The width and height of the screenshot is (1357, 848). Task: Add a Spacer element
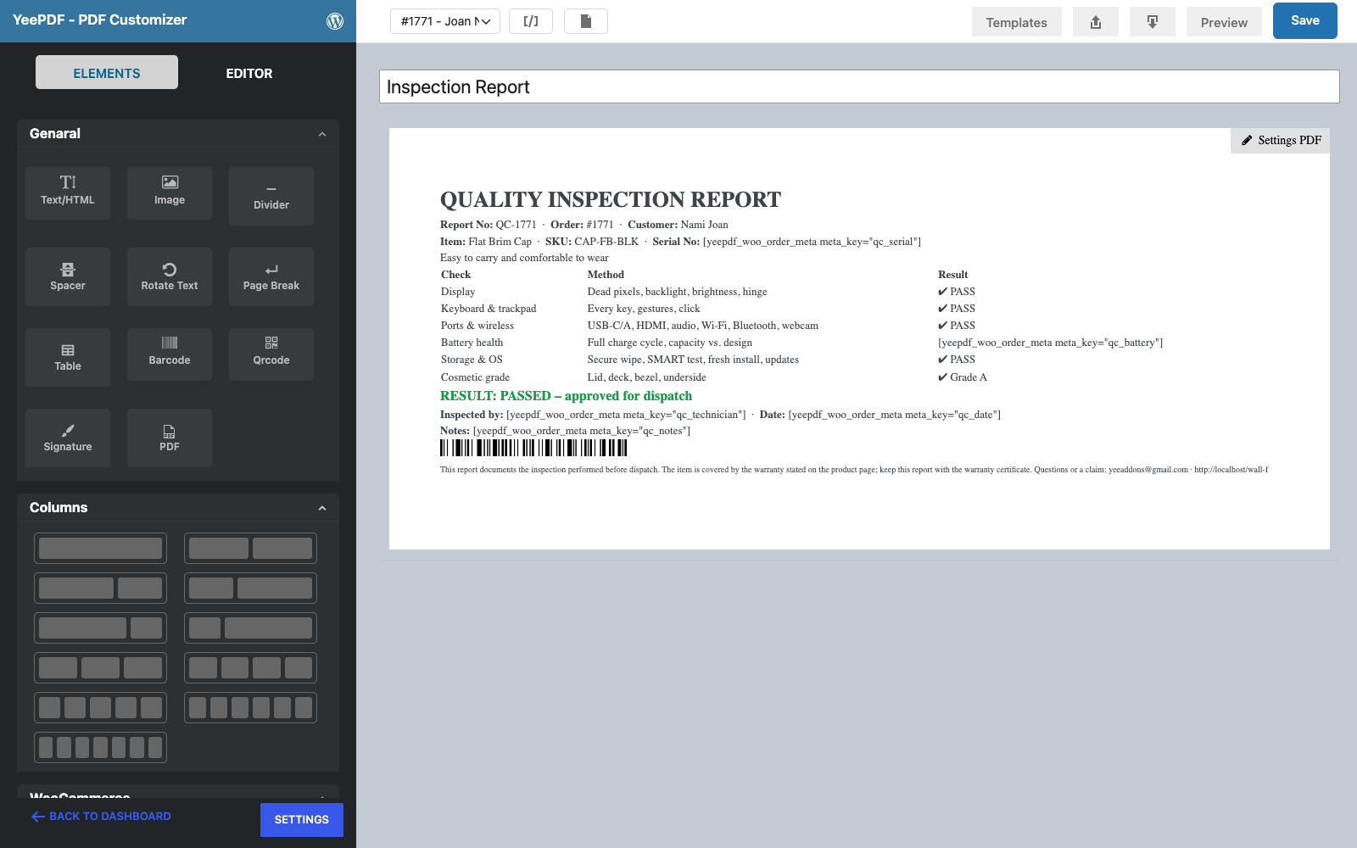tap(68, 276)
